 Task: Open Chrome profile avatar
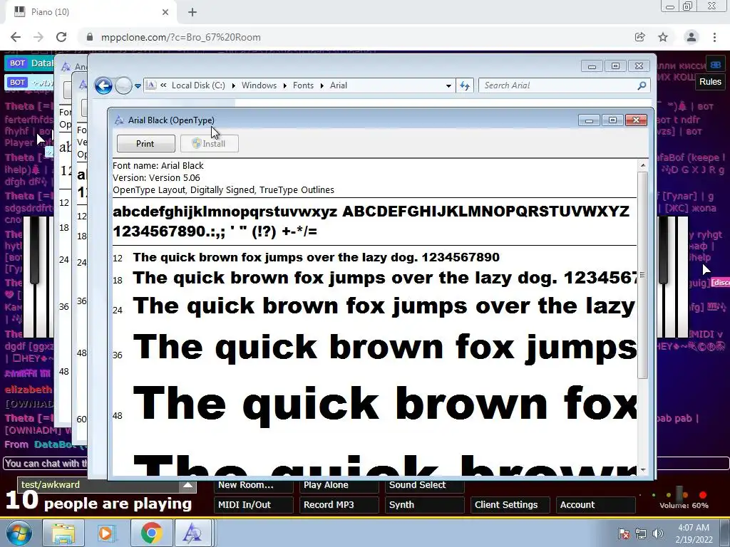(692, 37)
